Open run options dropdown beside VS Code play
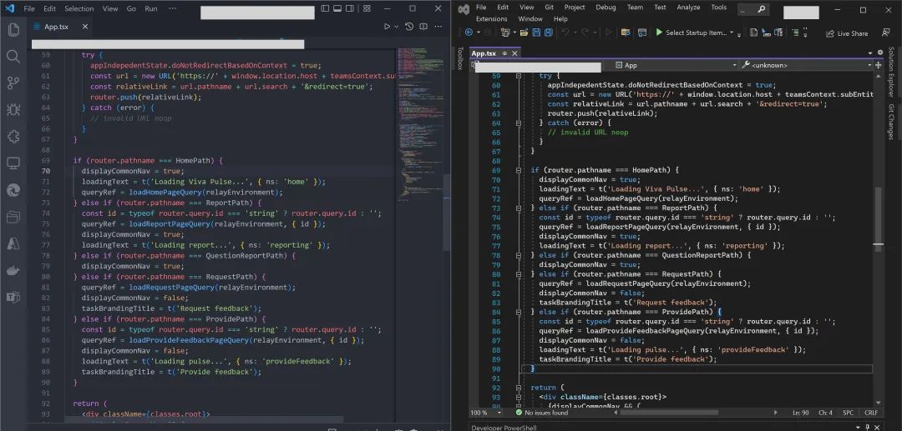The width and height of the screenshot is (902, 431). coord(396,27)
